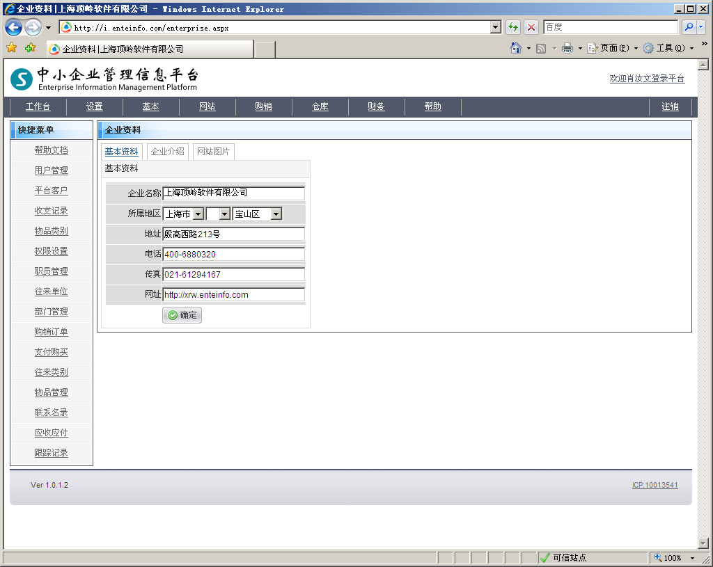
Task: Open the zoom level 100% dropdown
Action: click(692, 558)
